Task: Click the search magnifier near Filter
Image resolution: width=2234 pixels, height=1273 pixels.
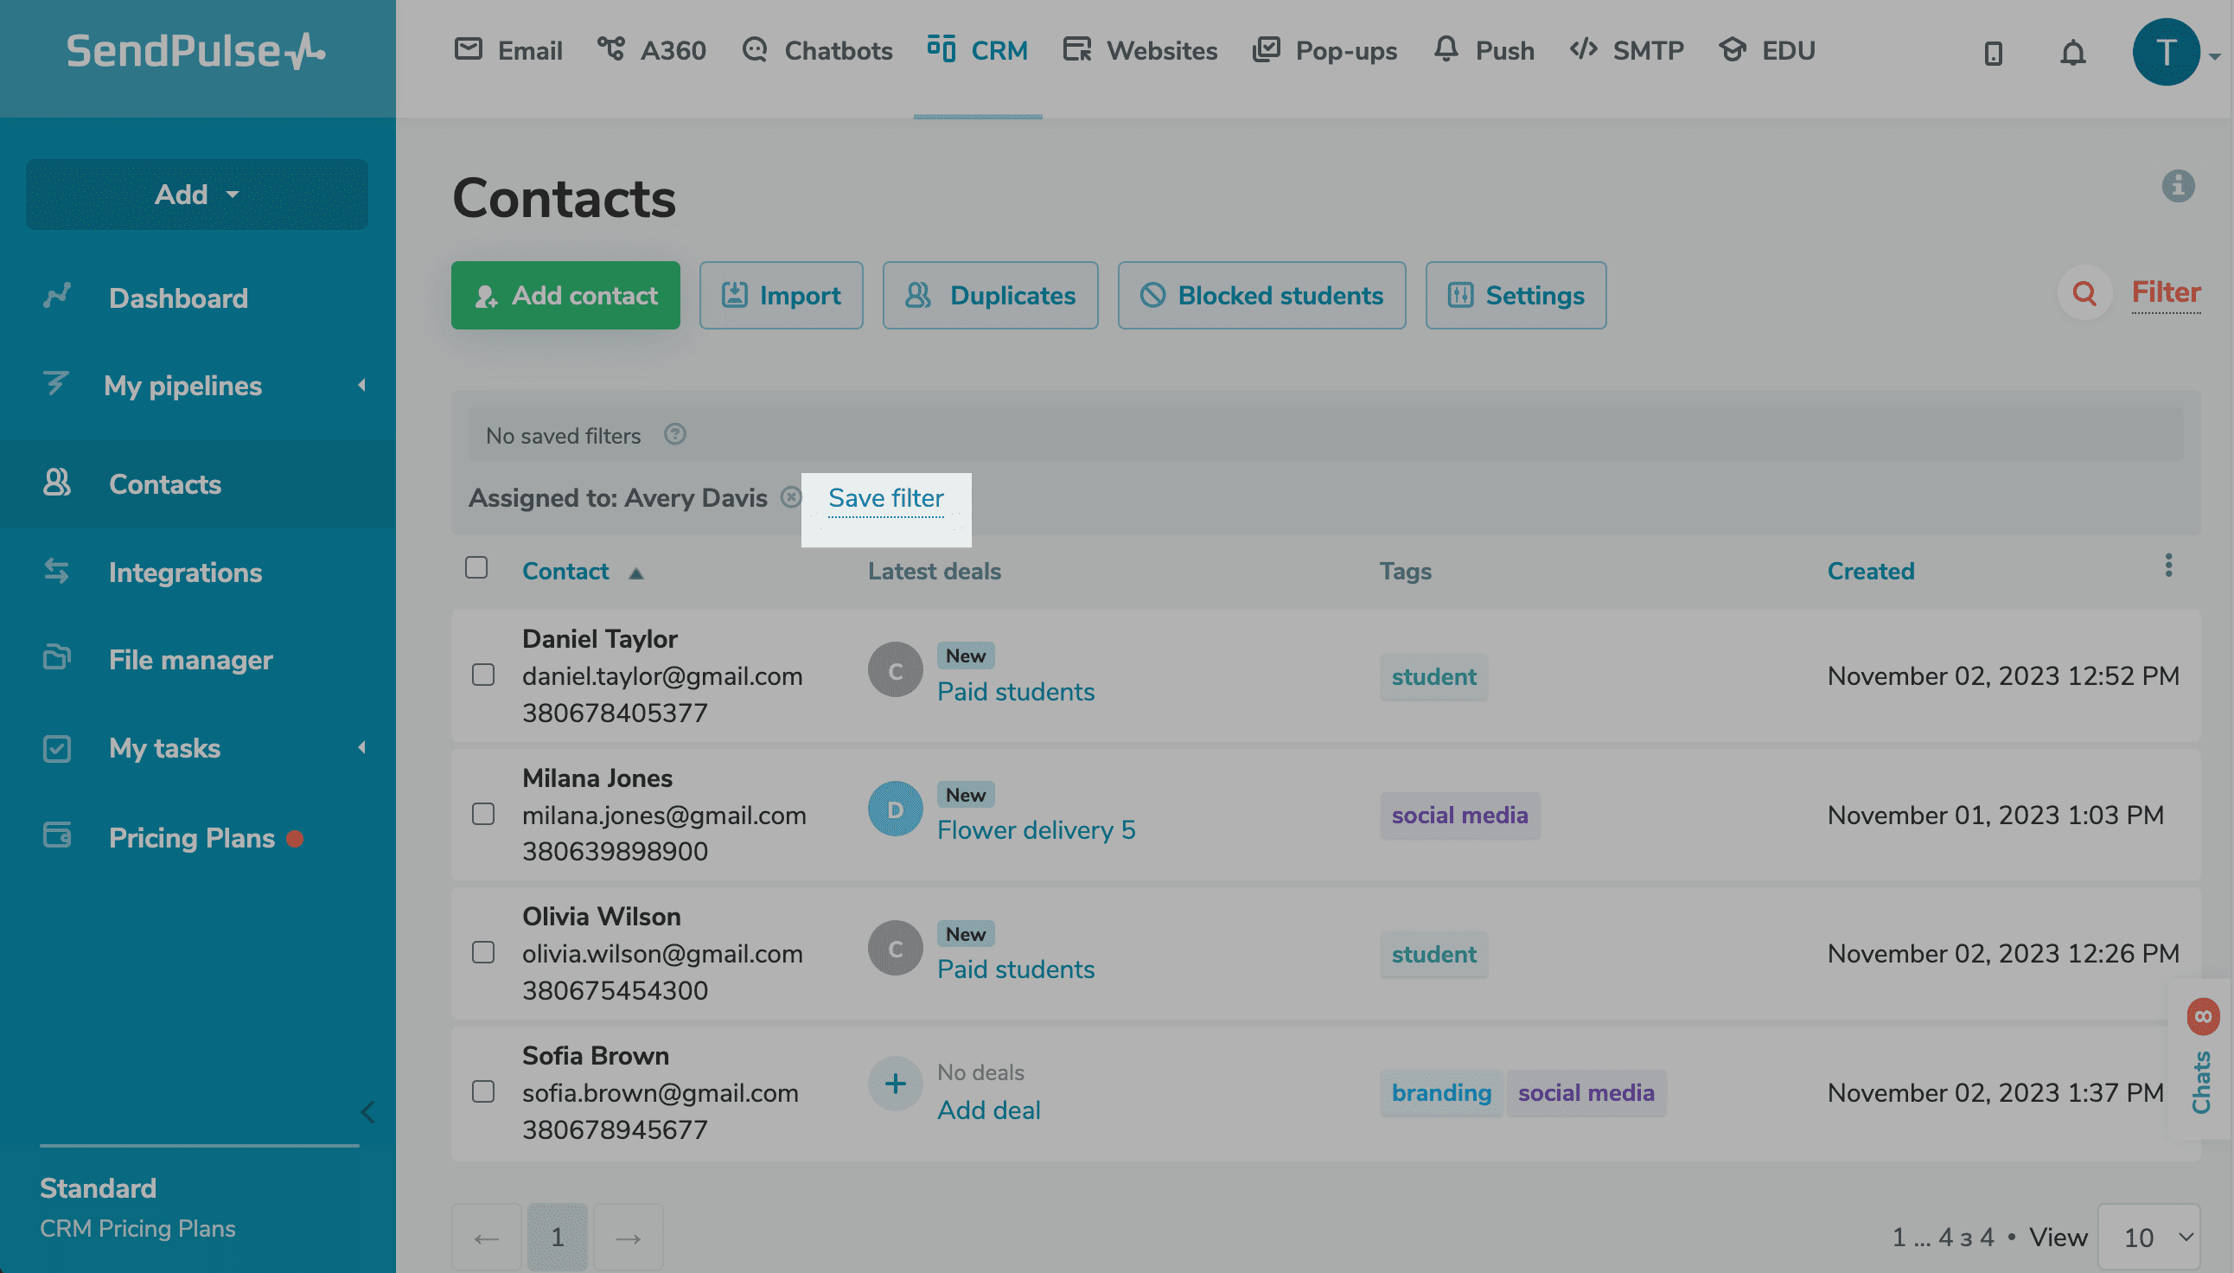Action: (2085, 293)
